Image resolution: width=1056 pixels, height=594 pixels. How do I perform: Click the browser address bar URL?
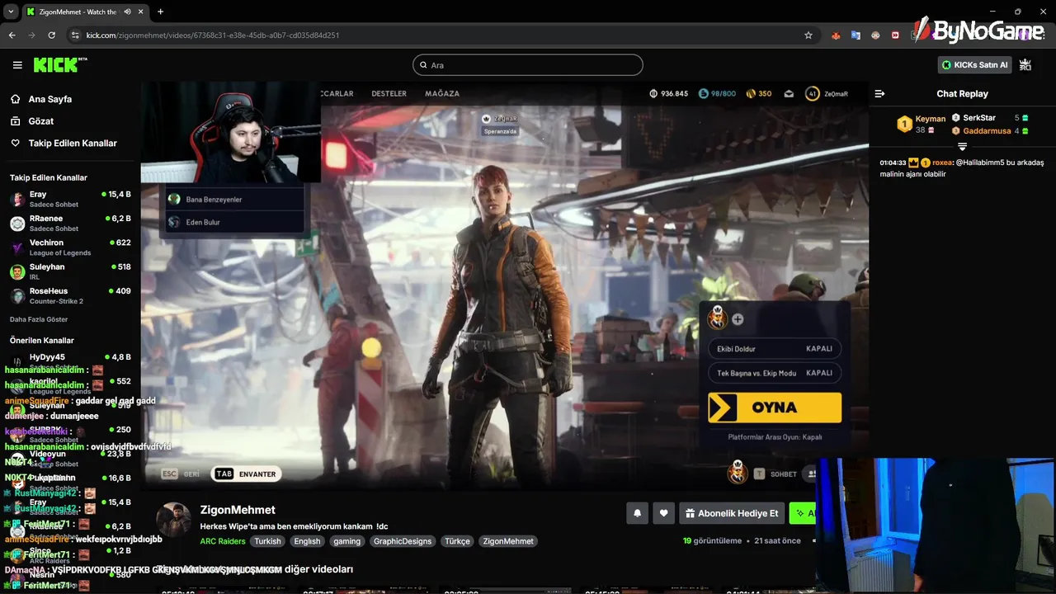(x=213, y=35)
